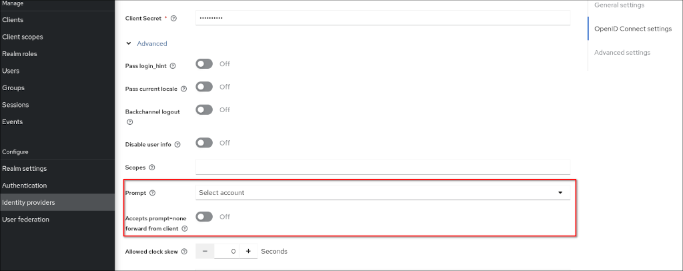Go to Realm settings in sidebar
Screen dimensions: 683x271
coord(25,168)
